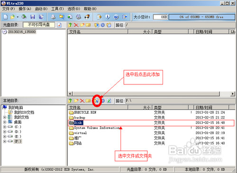Open the 操作(A) menu
Viewport: 237px width, 173px height.
point(25,9)
